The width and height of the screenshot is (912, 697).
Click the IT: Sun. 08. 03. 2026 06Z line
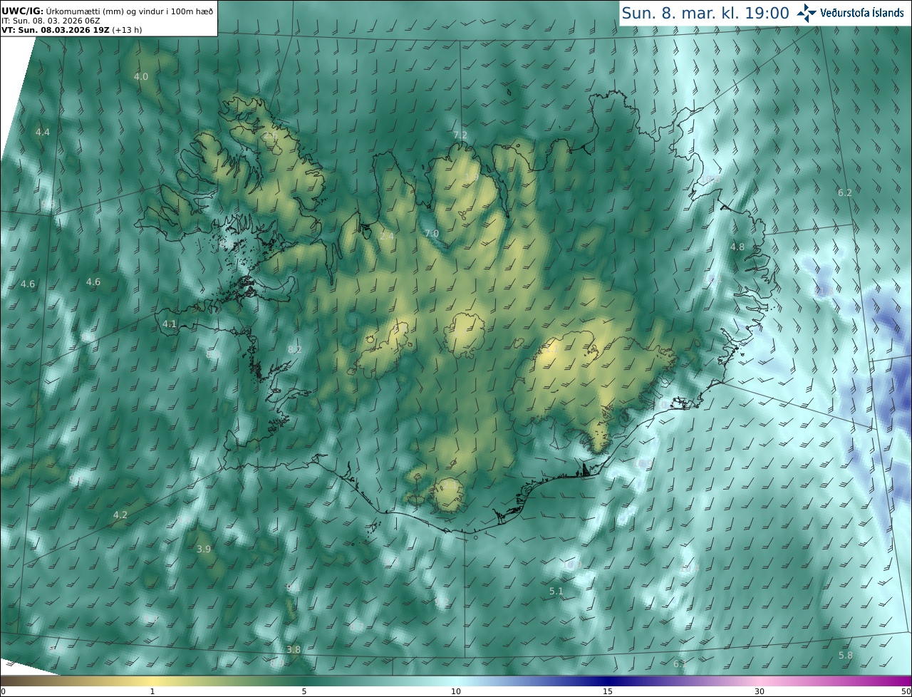(x=51, y=21)
